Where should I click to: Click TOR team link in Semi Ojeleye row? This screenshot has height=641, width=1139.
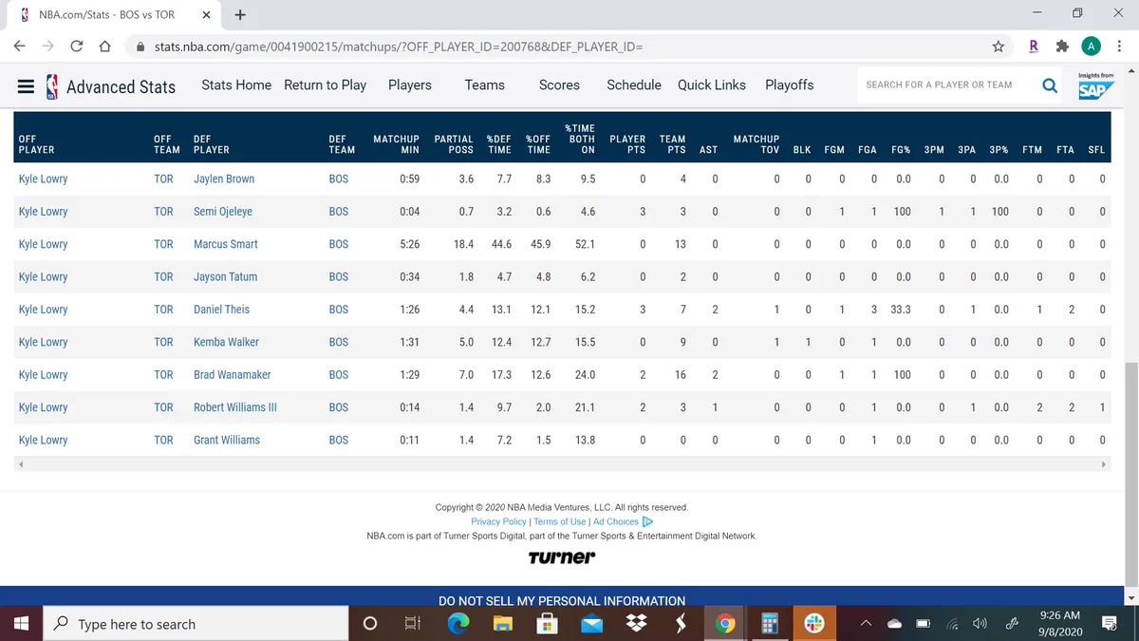pyautogui.click(x=163, y=211)
